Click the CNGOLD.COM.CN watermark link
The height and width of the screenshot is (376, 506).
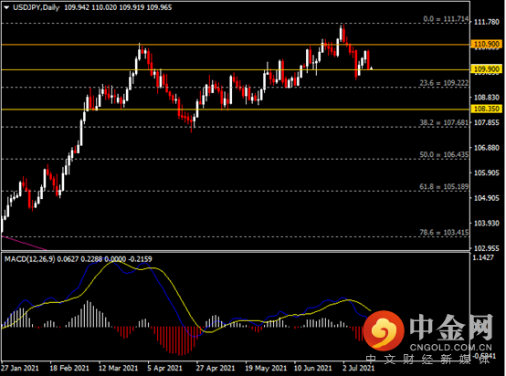[x=451, y=348]
